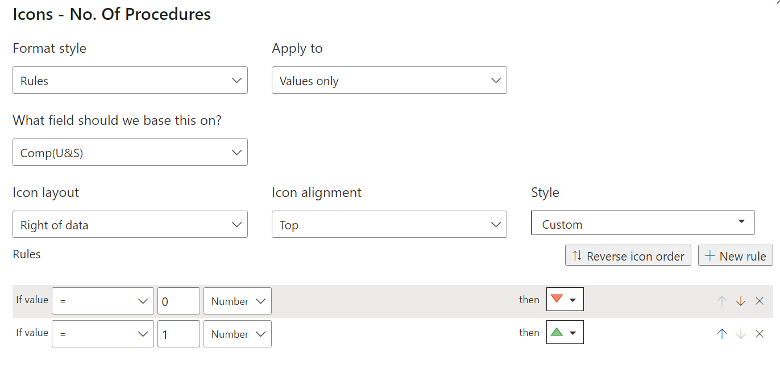Click the 'Style' label
The image size is (780, 365).
pos(545,192)
